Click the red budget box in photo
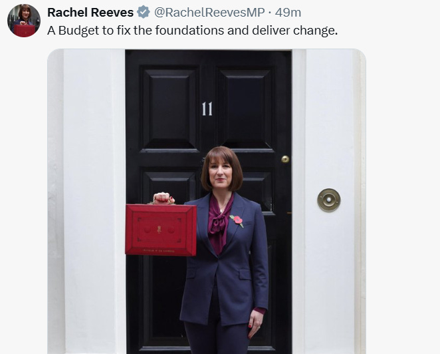Image resolution: width=440 pixels, height=354 pixels. point(161,230)
